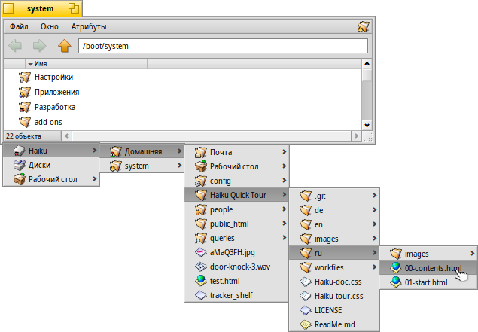Click the Диски drive icon
The width and height of the screenshot is (478, 332).
20,165
